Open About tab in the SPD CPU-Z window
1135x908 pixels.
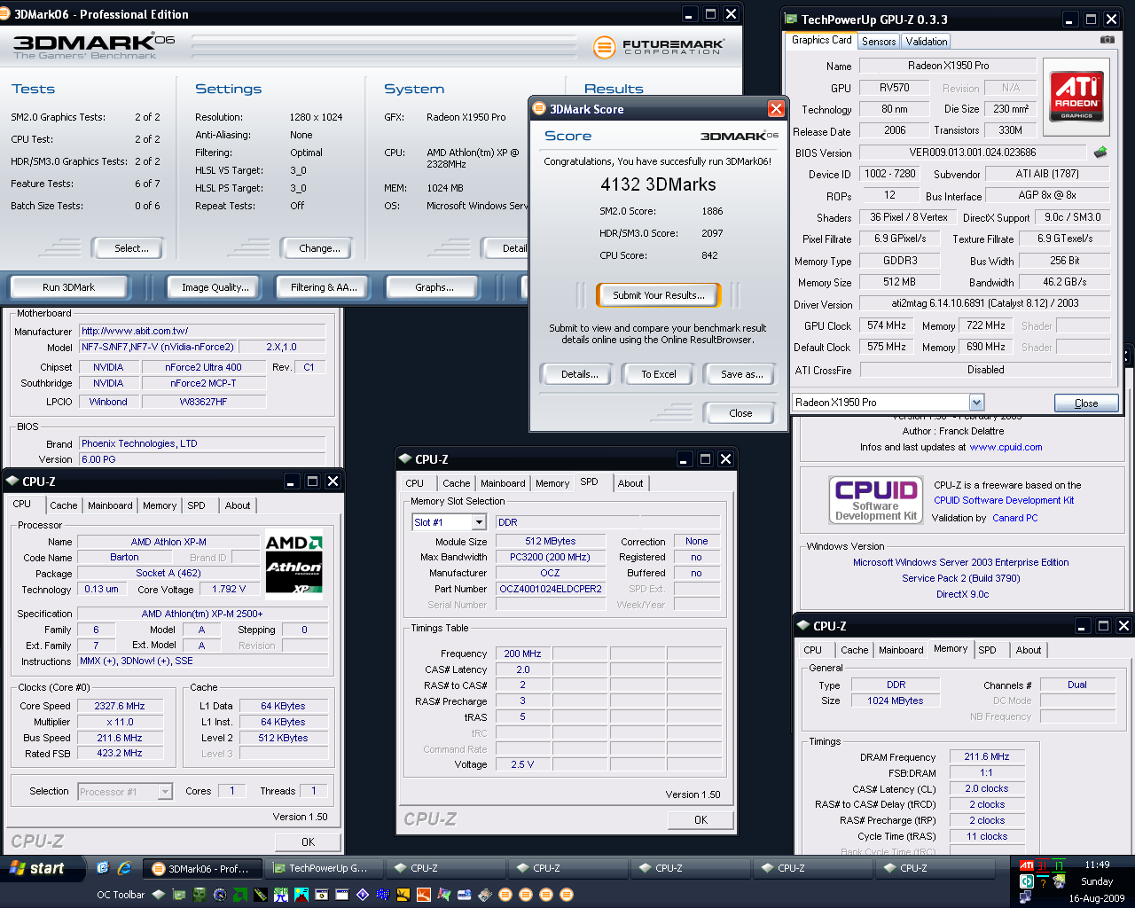(x=630, y=483)
